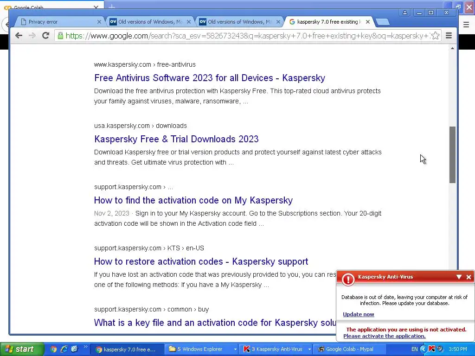Activate kaspersky 7.0 taskbar button

(x=127, y=350)
